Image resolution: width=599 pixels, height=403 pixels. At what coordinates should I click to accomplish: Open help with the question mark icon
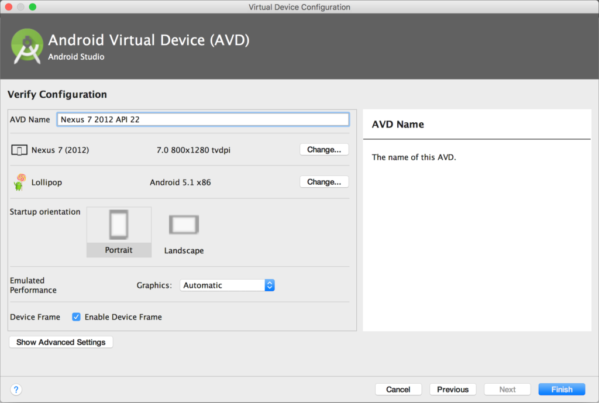click(x=16, y=390)
